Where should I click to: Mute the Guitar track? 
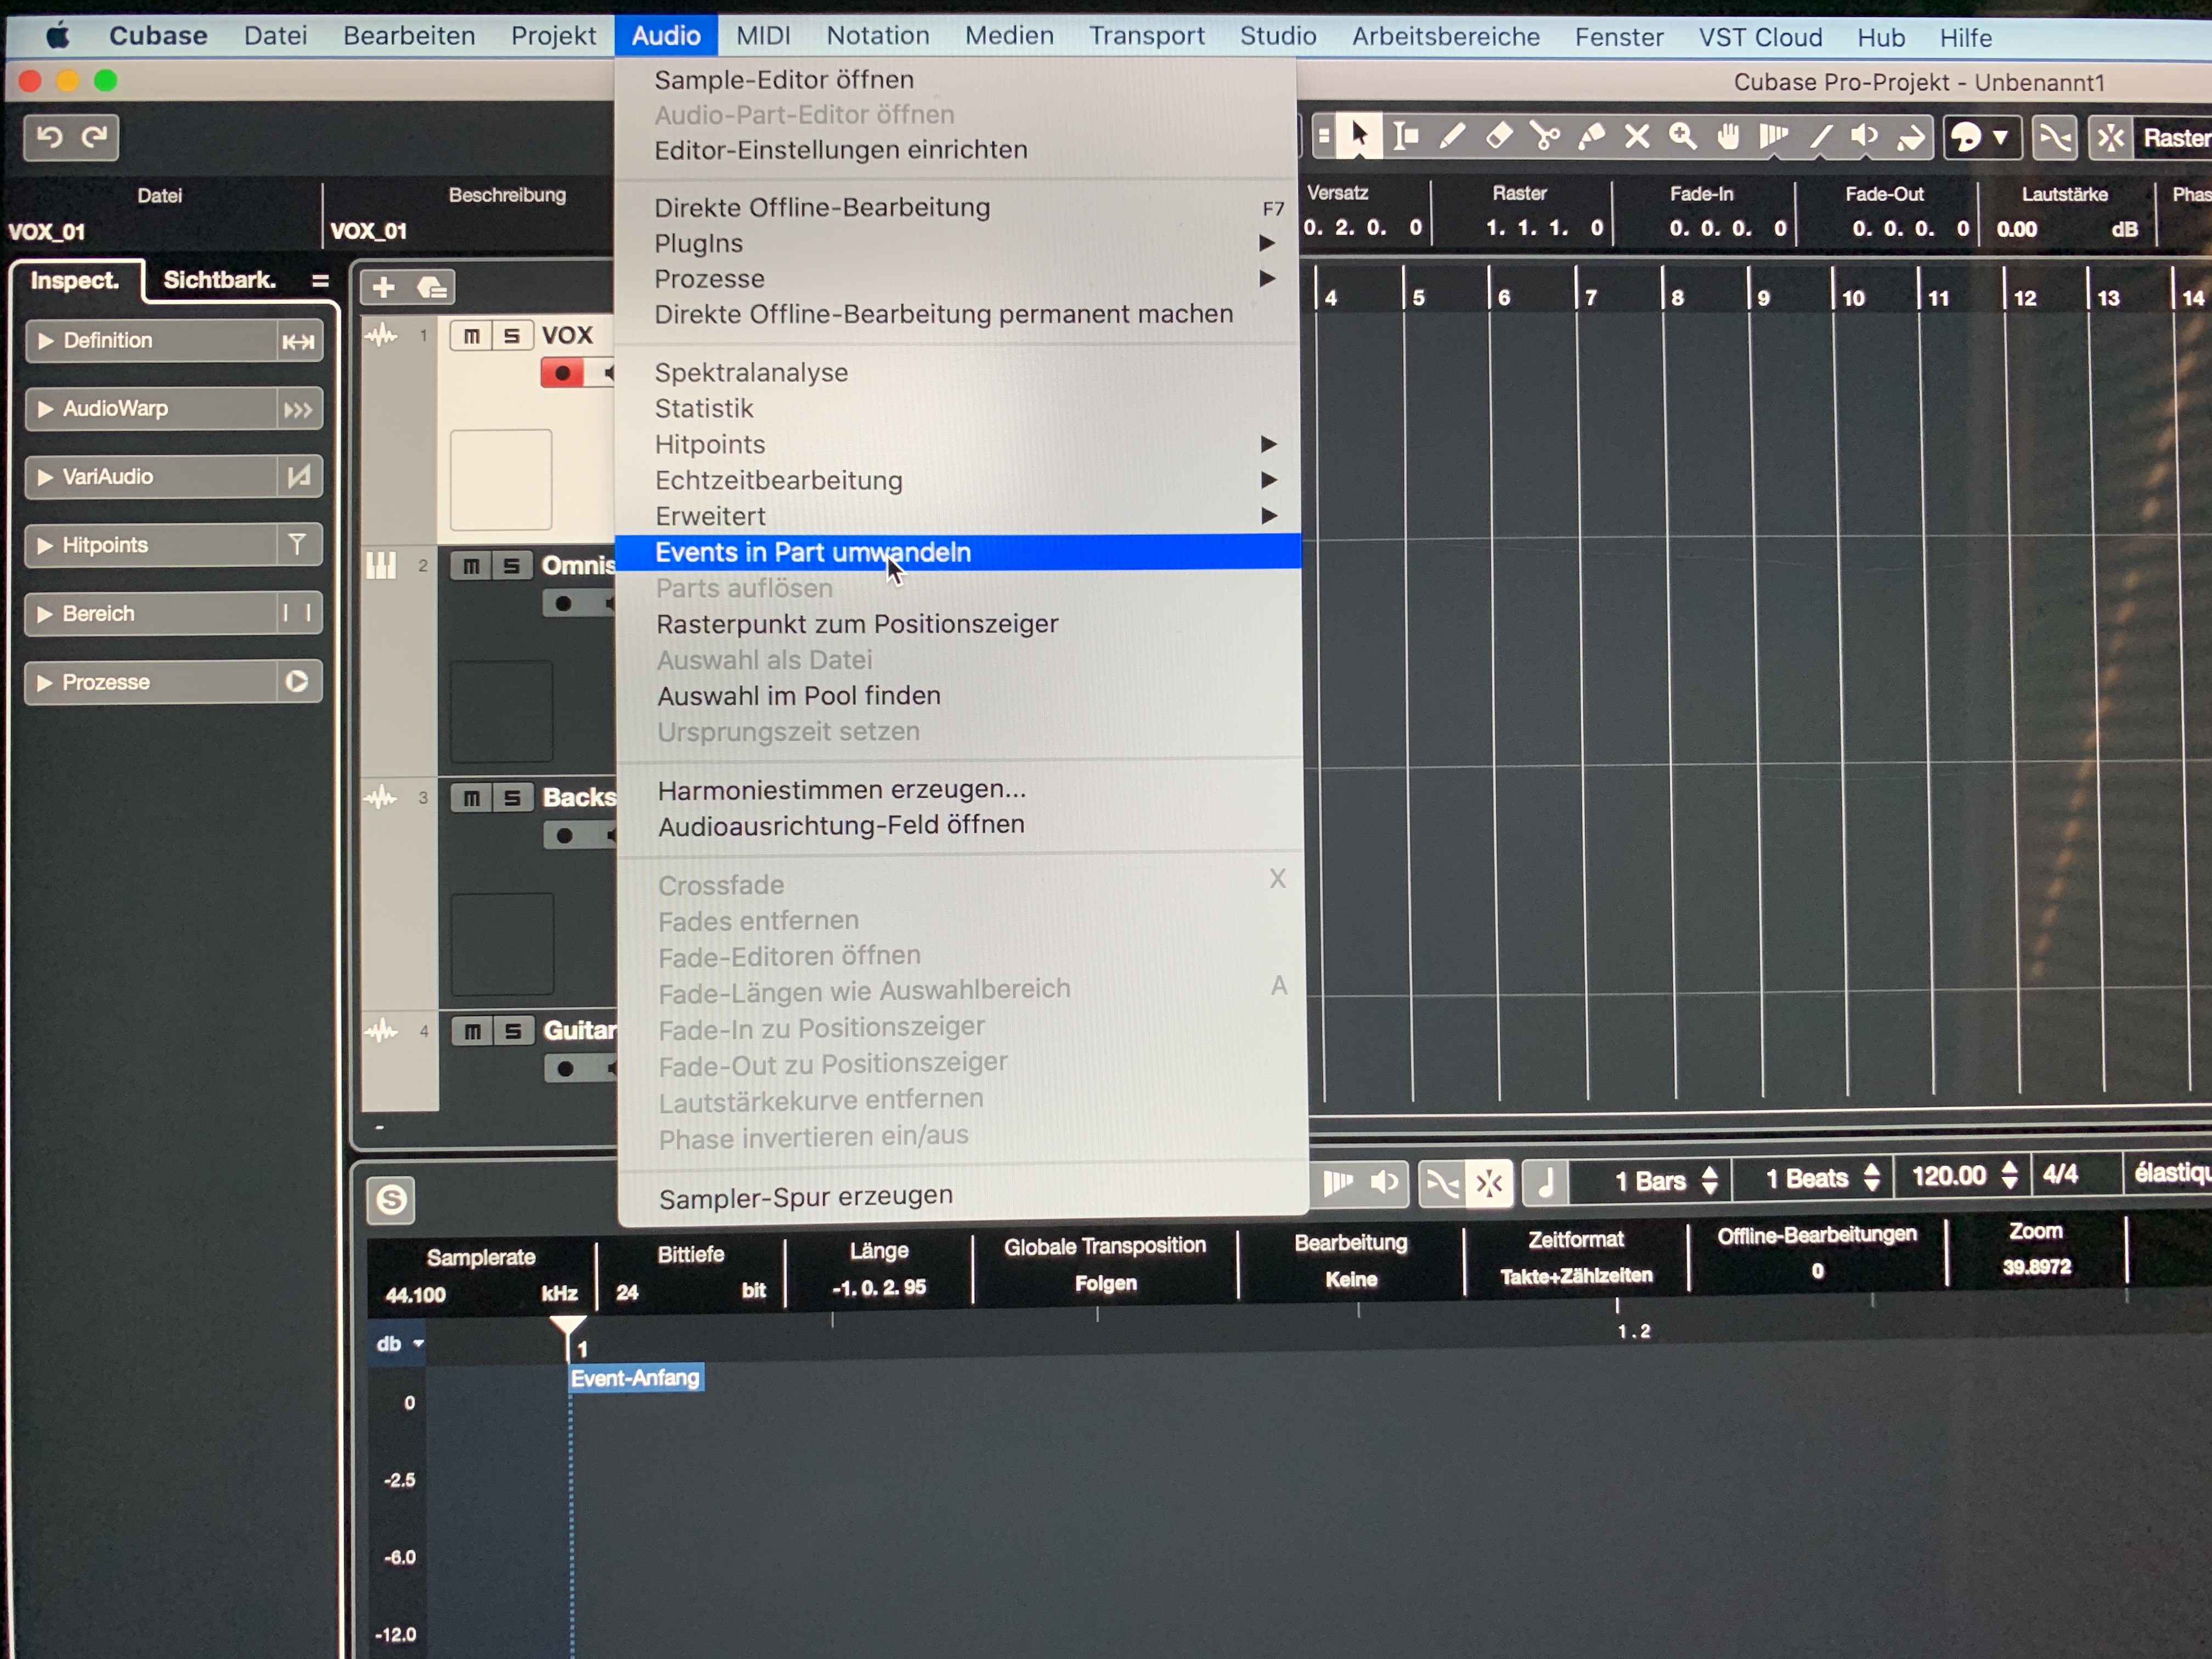pos(472,1031)
